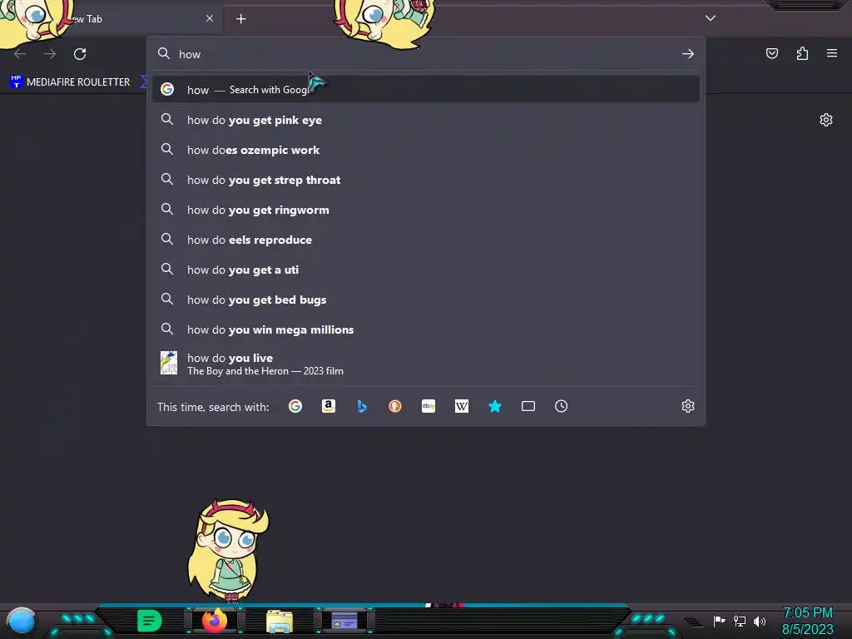
Task: Open the Extensions puzzle icon
Action: (x=802, y=53)
